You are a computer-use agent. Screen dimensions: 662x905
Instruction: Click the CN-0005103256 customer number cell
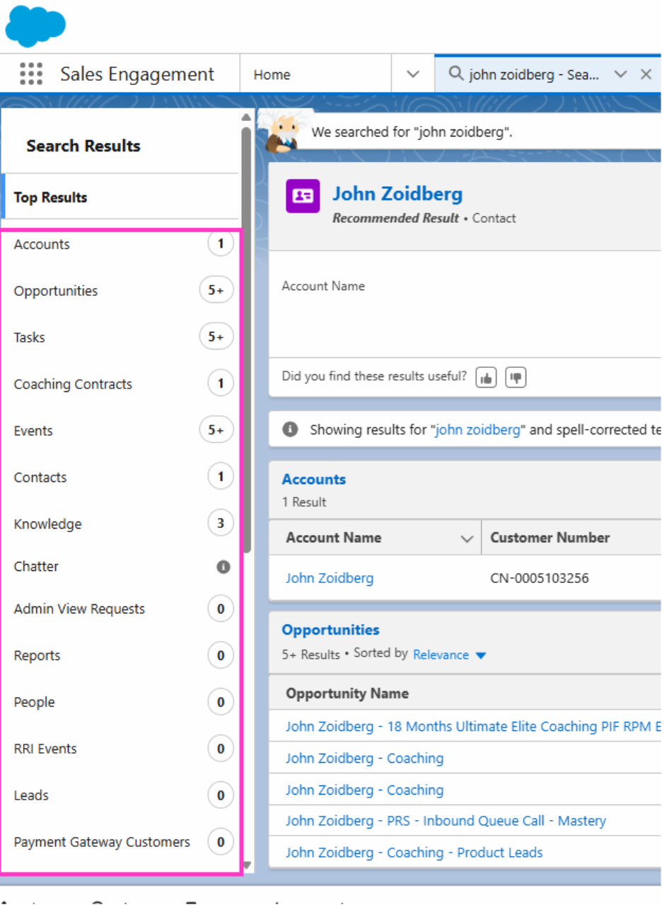pos(540,578)
